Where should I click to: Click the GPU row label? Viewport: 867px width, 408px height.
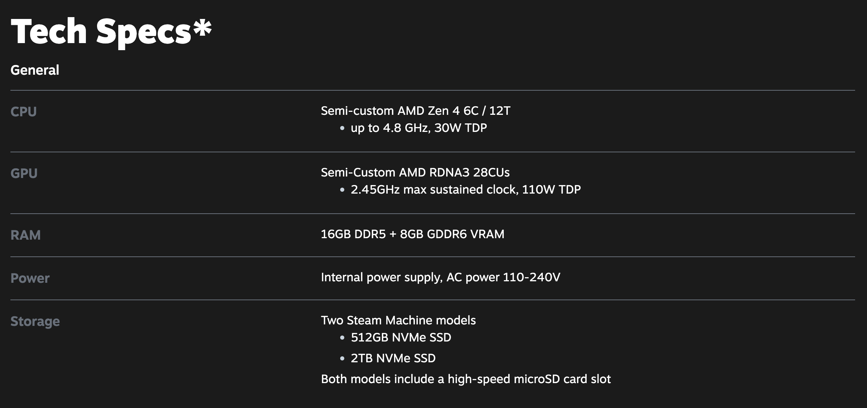pos(24,174)
